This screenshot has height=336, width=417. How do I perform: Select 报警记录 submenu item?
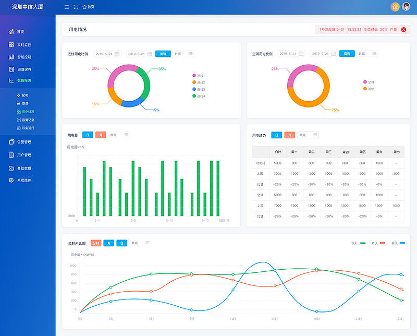26,120
